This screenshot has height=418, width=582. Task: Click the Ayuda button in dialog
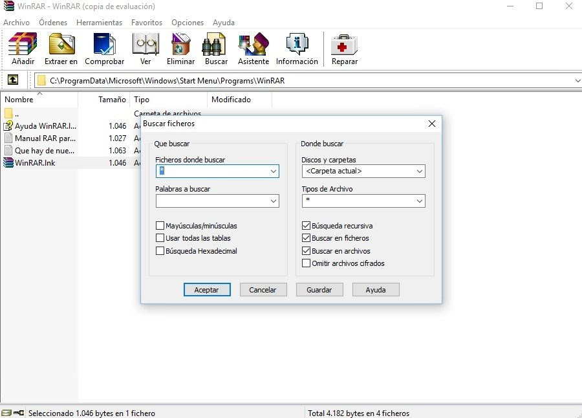(x=376, y=289)
